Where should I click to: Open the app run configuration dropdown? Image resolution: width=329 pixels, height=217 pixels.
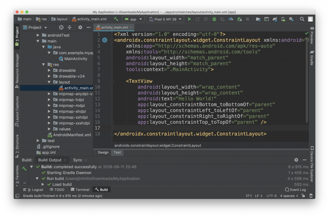[133, 19]
